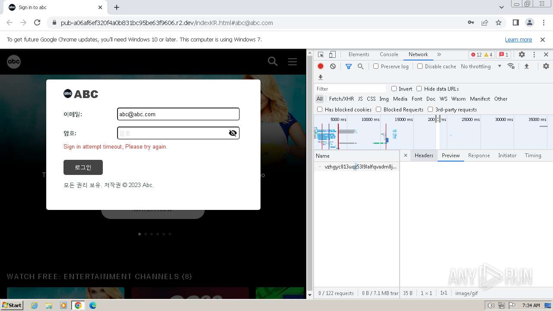This screenshot has width=553, height=311.
Task: Click the Network Filter text box
Action: point(350,89)
